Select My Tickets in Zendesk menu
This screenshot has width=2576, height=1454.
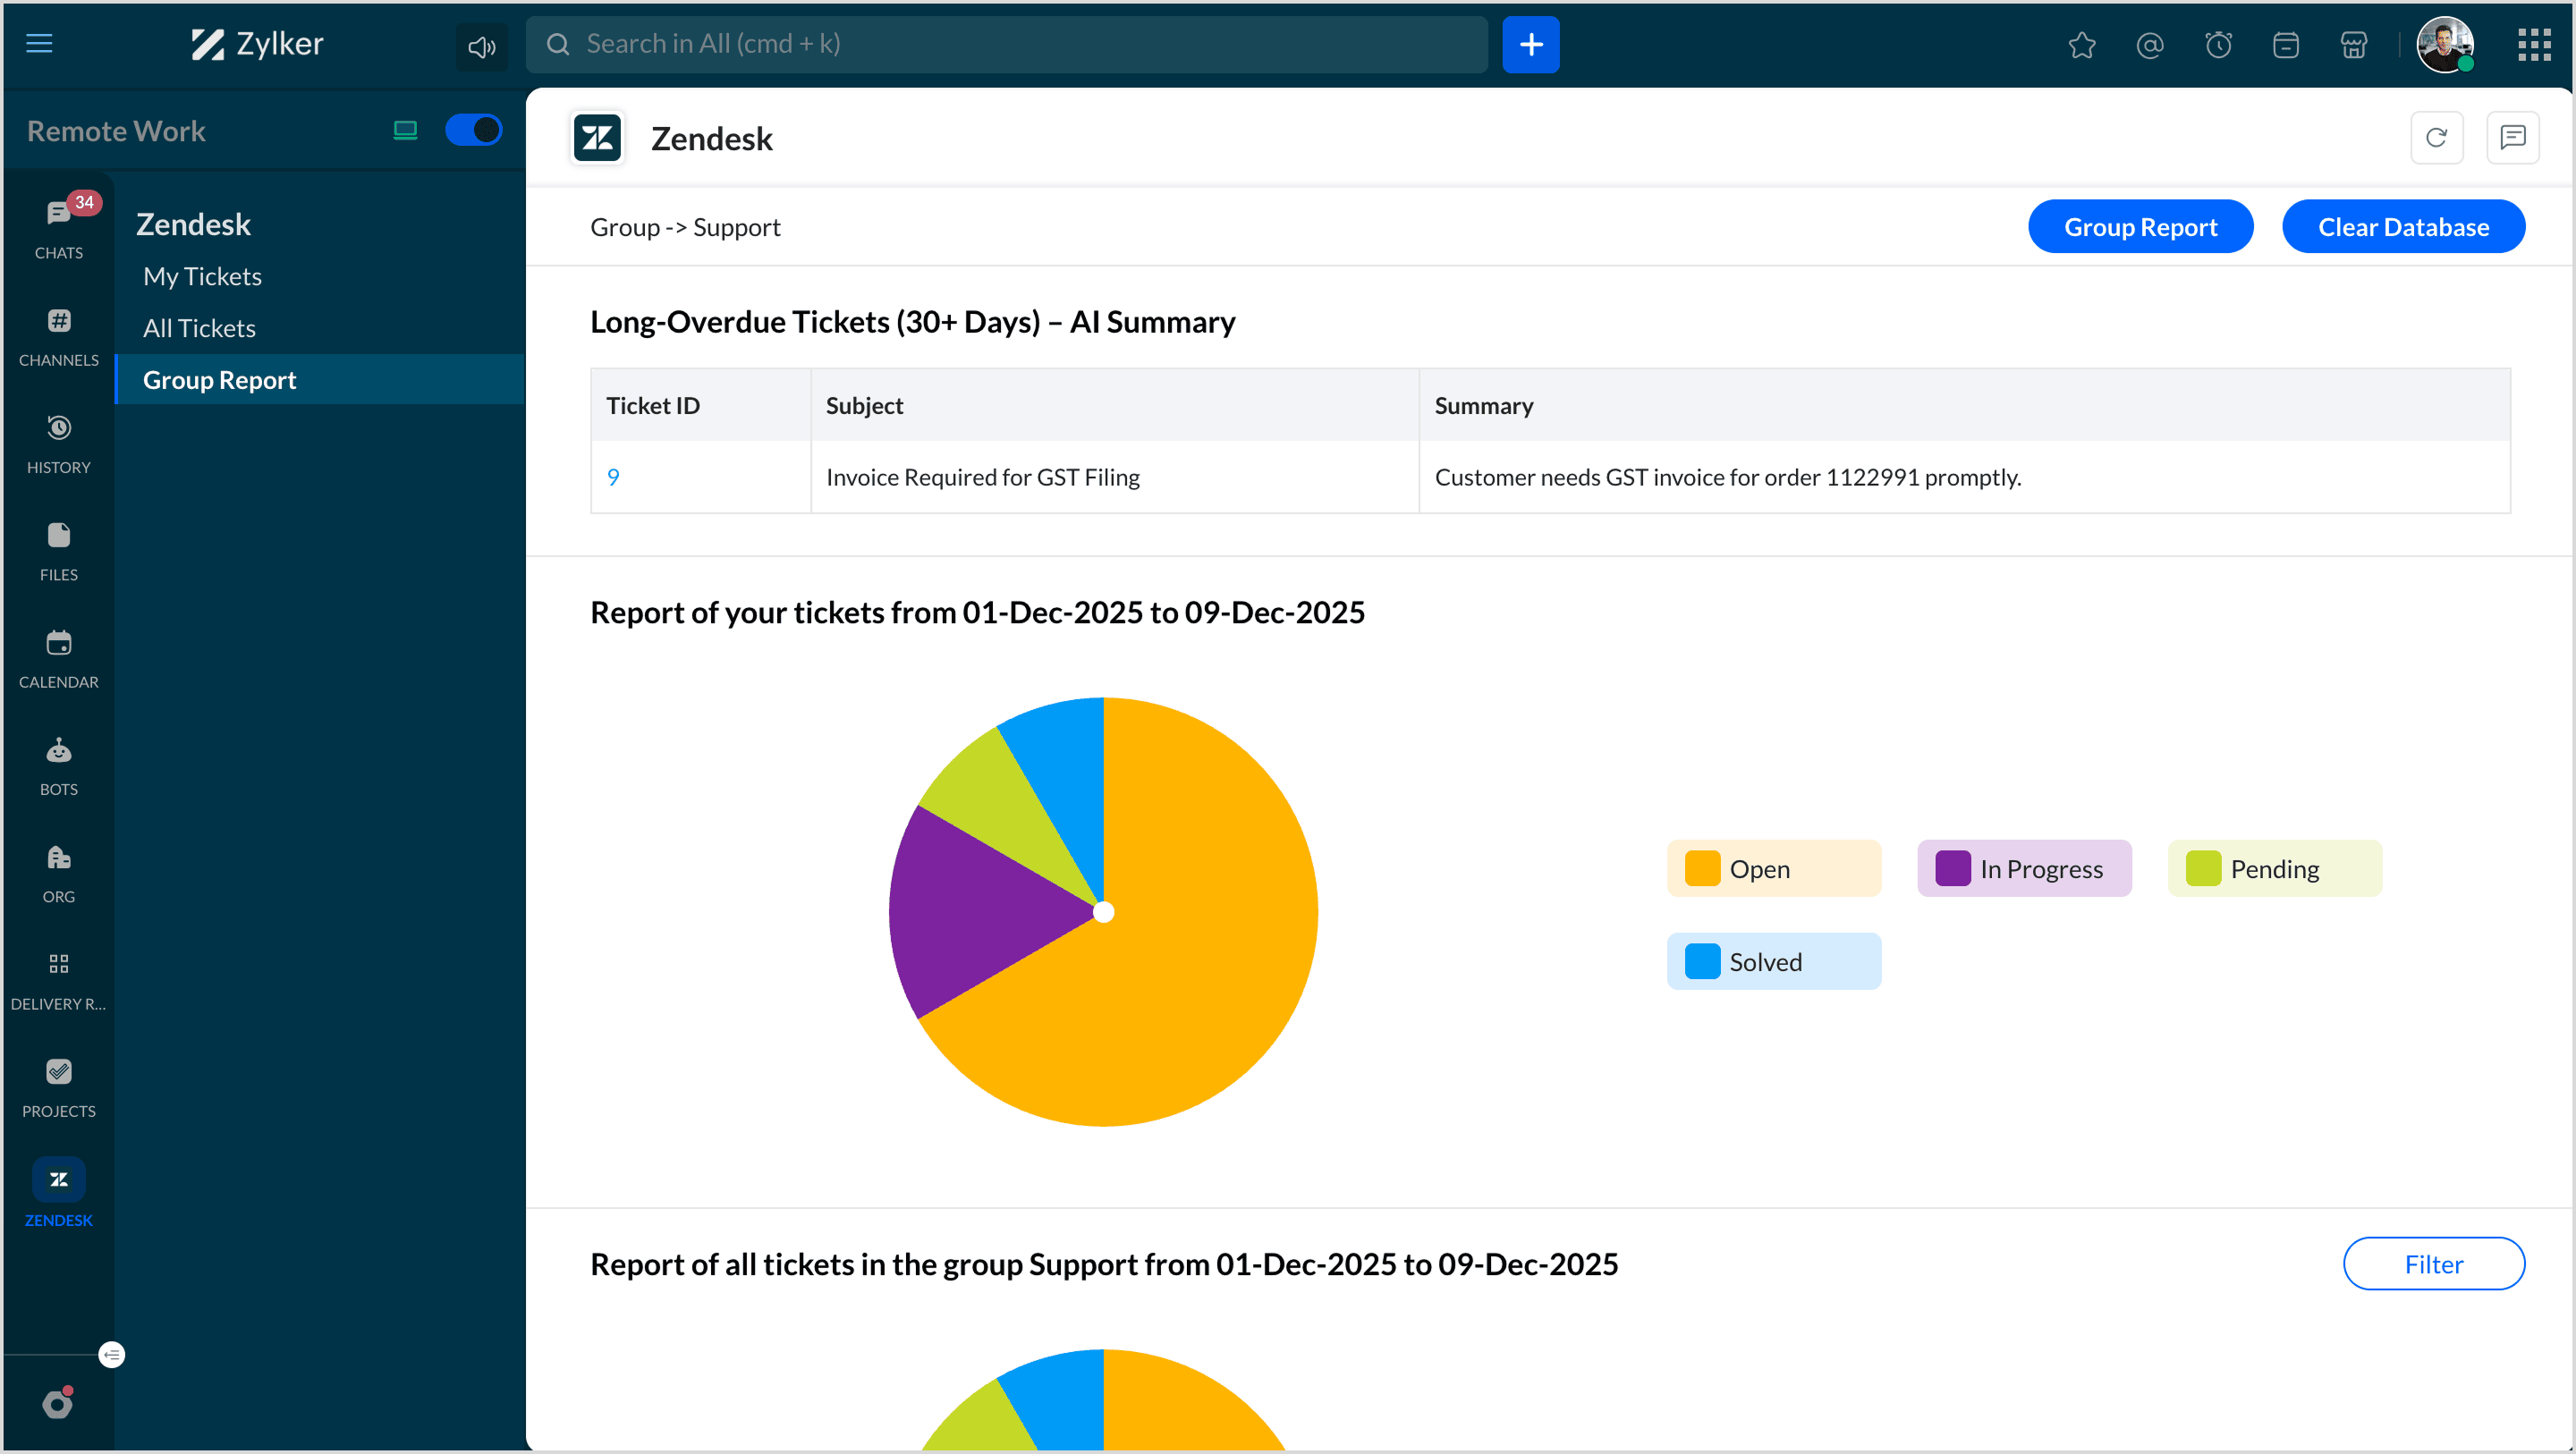[x=202, y=276]
